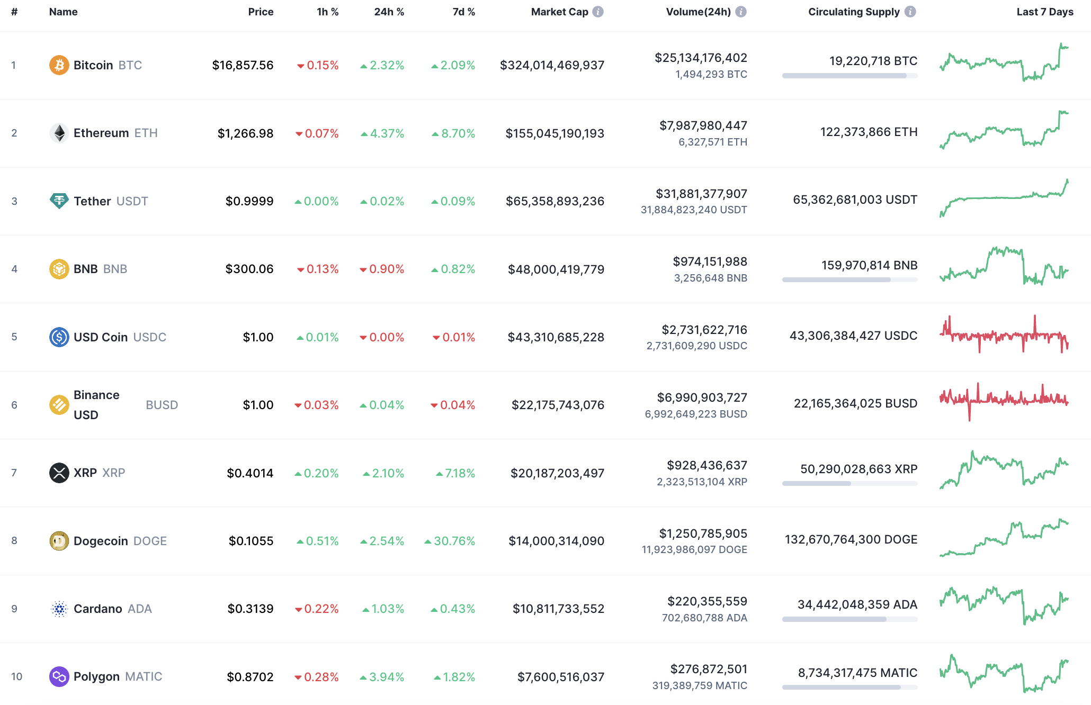This screenshot has height=705, width=1091.
Task: Sort the table by Price
Action: tap(261, 12)
